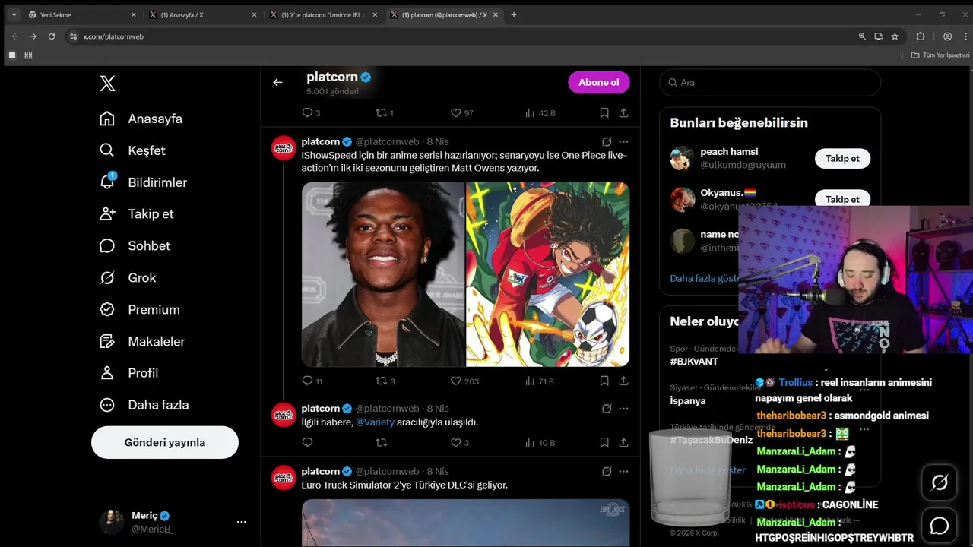
Task: Bookmark the top post with 97 likes
Action: [x=604, y=112]
